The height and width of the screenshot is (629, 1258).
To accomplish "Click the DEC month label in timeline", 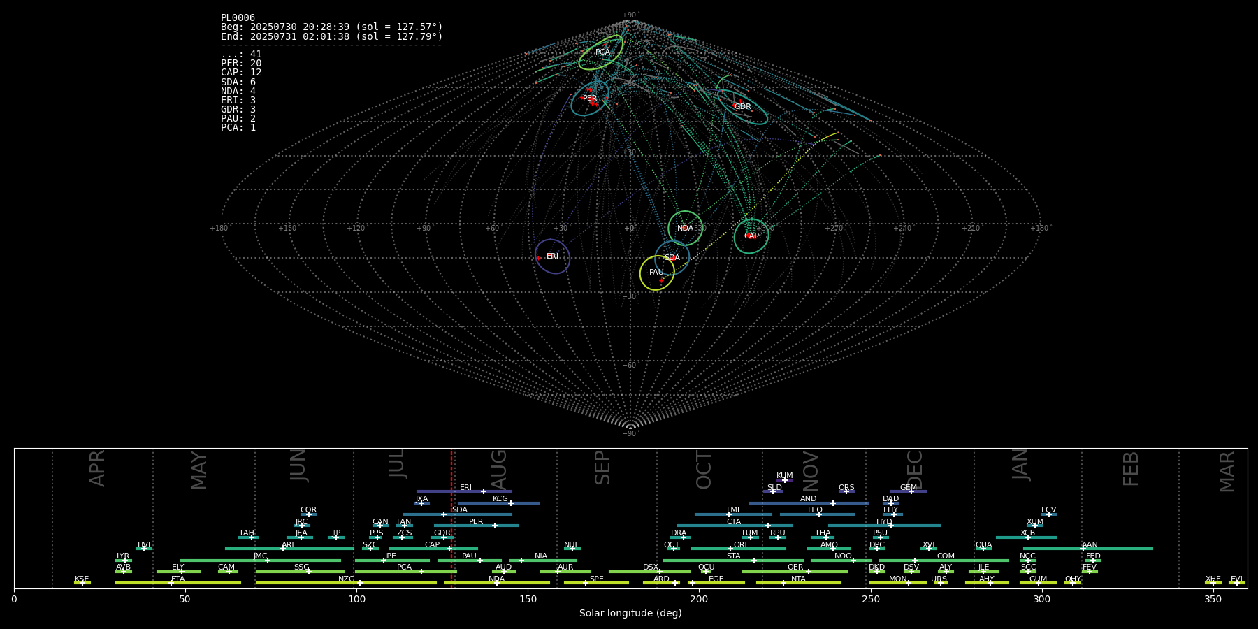I will coord(915,470).
